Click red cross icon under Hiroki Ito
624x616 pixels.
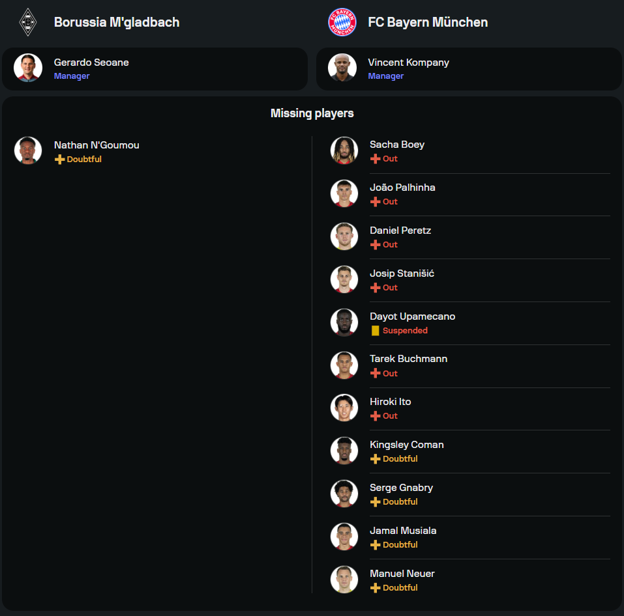375,416
